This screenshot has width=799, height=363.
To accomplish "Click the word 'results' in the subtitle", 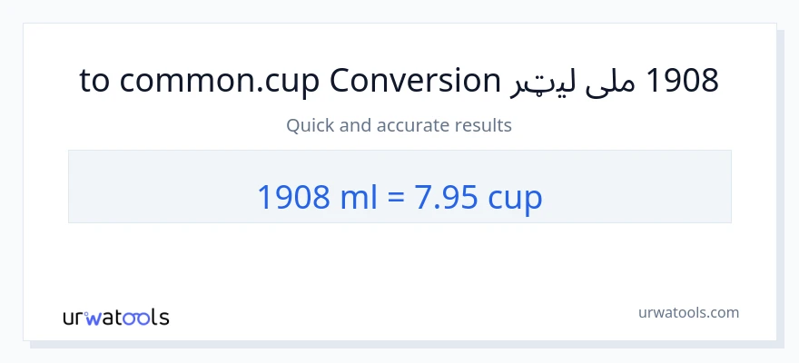I will (486, 125).
